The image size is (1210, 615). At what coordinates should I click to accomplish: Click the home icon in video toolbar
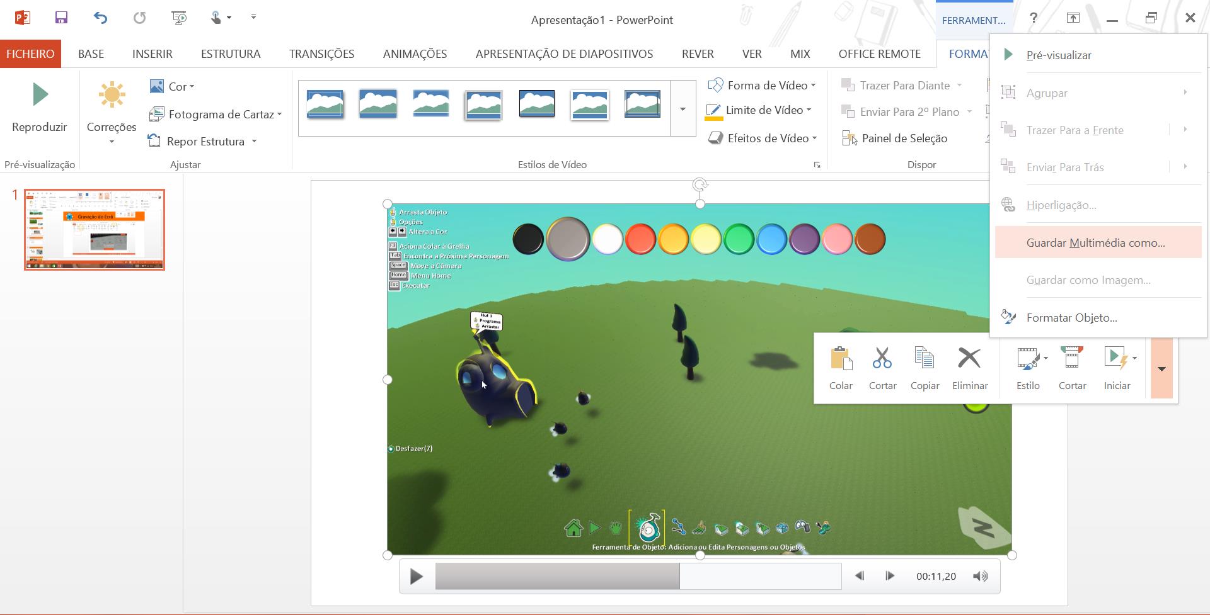point(573,528)
